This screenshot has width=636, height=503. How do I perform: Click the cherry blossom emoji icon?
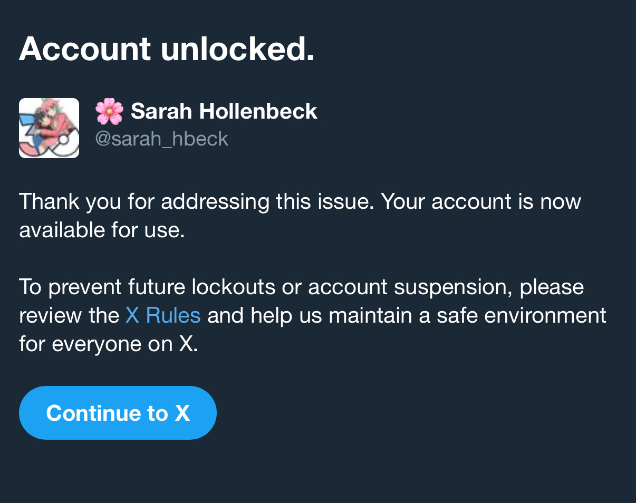(x=109, y=111)
